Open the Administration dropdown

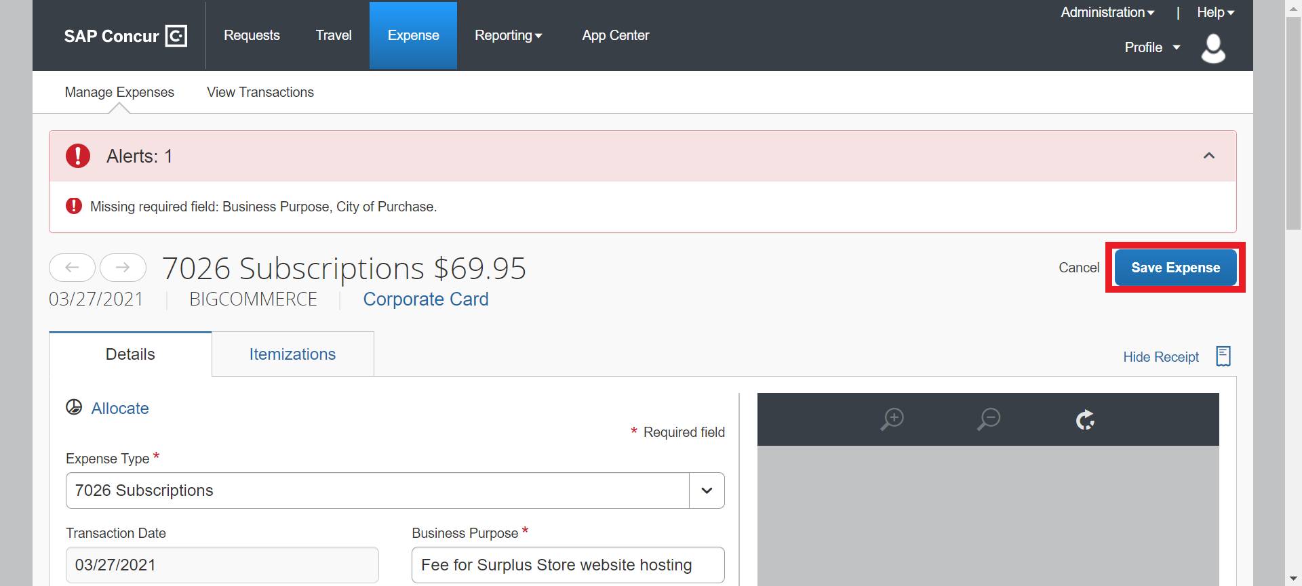1107,12
